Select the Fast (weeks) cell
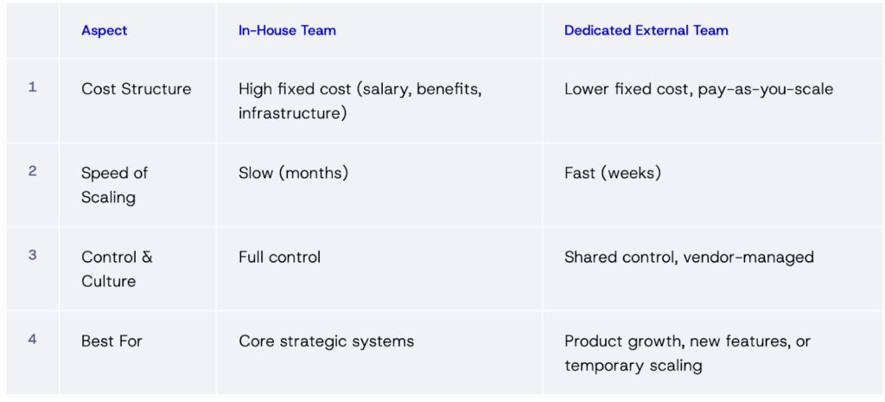This screenshot has height=402, width=885. pyautogui.click(x=612, y=173)
